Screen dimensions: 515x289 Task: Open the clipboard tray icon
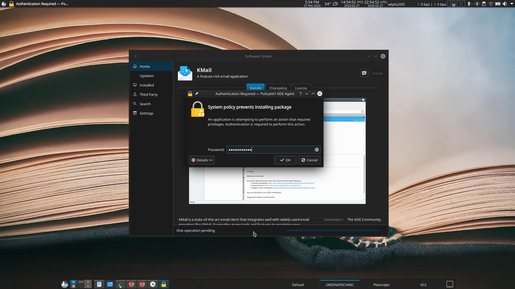coord(484,4)
